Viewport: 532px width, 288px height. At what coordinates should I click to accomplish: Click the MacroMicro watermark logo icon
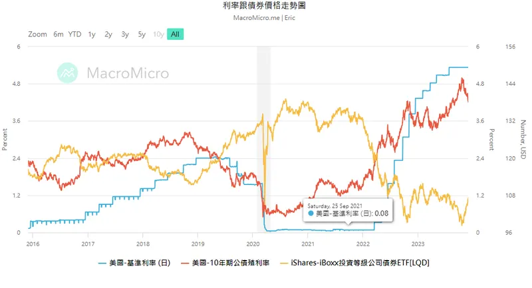tap(68, 73)
